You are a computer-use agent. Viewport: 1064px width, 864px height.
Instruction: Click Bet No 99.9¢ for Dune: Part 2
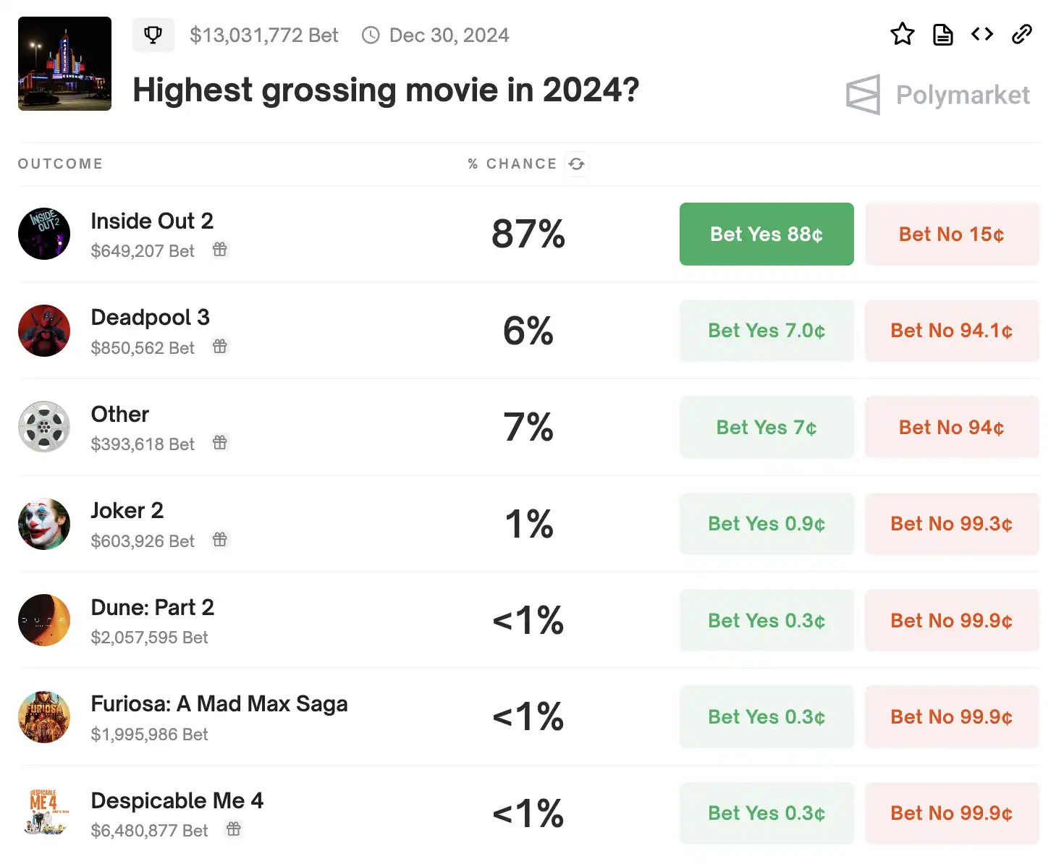[x=951, y=621]
